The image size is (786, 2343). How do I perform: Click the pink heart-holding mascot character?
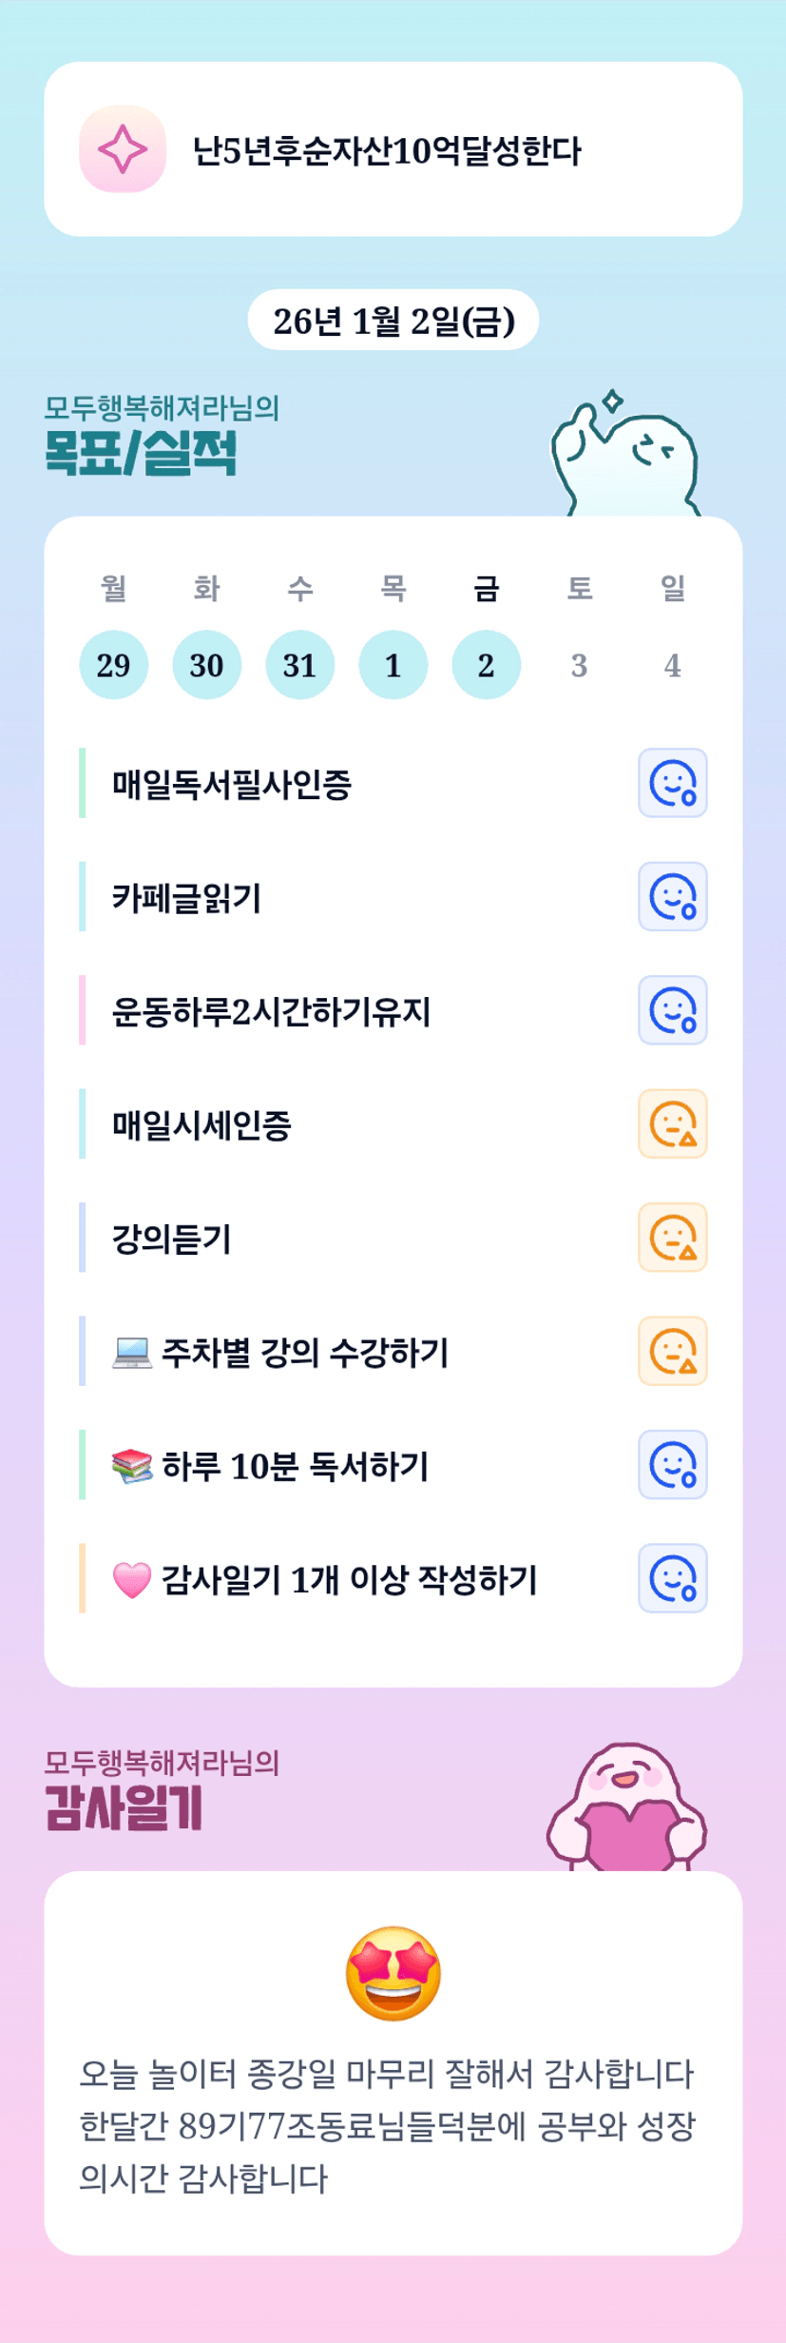(x=626, y=1808)
